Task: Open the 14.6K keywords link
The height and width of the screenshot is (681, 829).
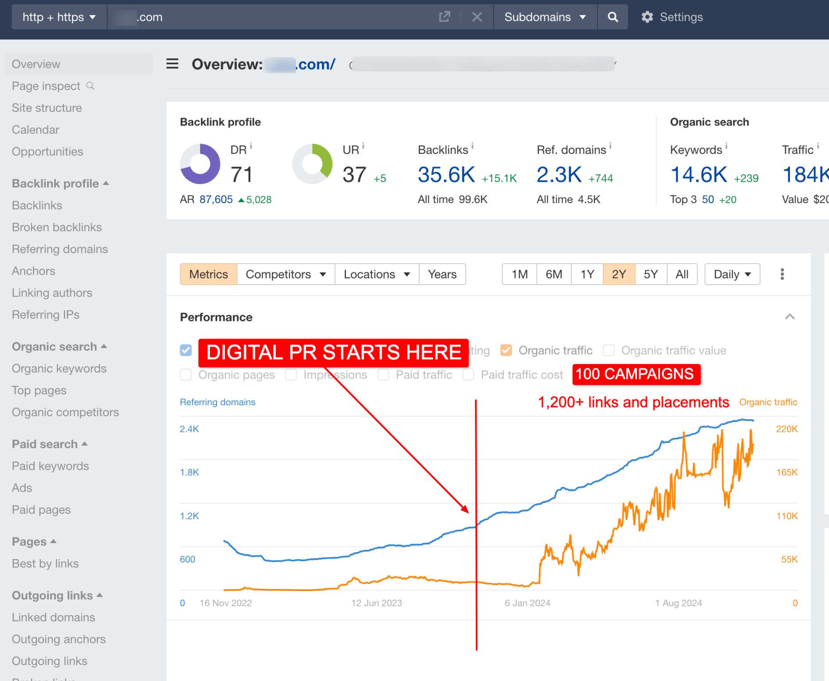Action: (x=699, y=174)
